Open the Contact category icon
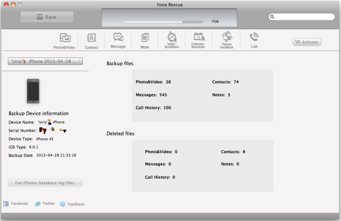 (91, 41)
